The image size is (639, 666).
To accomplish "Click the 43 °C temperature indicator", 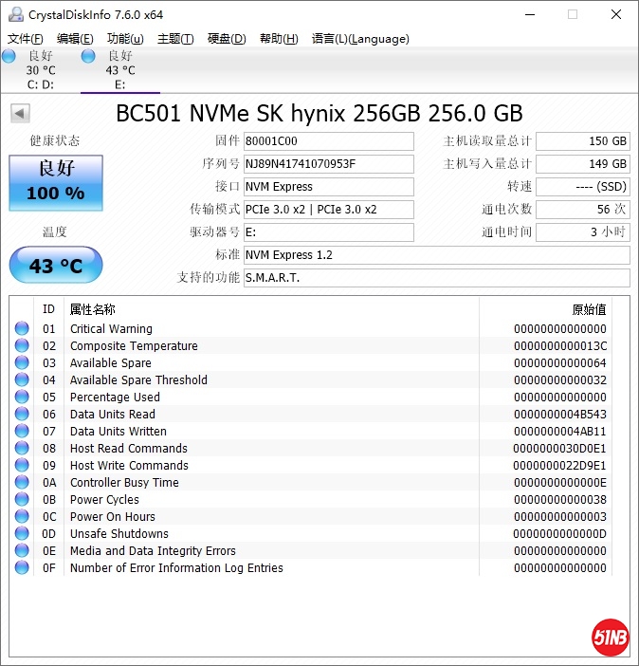I will [x=56, y=266].
